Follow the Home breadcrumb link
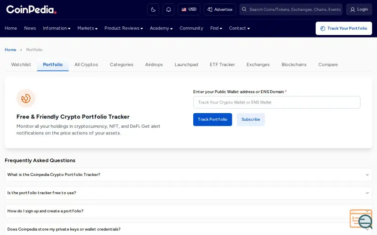The width and height of the screenshot is (377, 235). 10,50
